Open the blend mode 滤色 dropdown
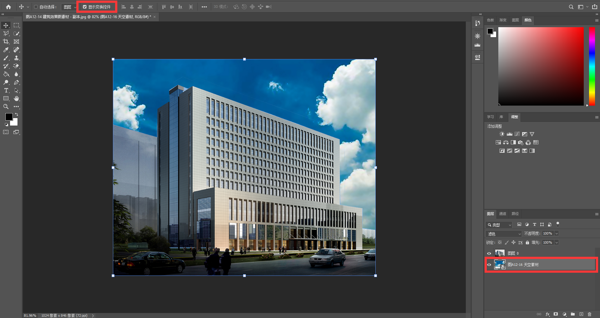The width and height of the screenshot is (600, 318). coord(504,234)
